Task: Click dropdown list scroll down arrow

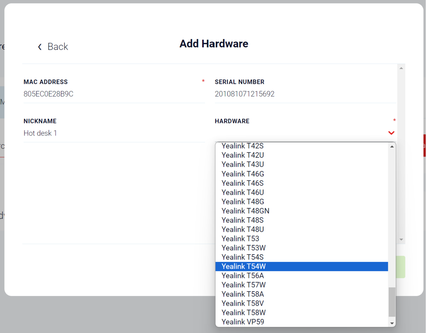Action: click(392, 323)
